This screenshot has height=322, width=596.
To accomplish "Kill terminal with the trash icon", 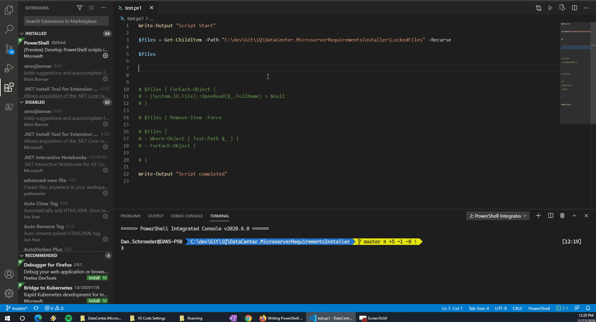I will point(562,216).
